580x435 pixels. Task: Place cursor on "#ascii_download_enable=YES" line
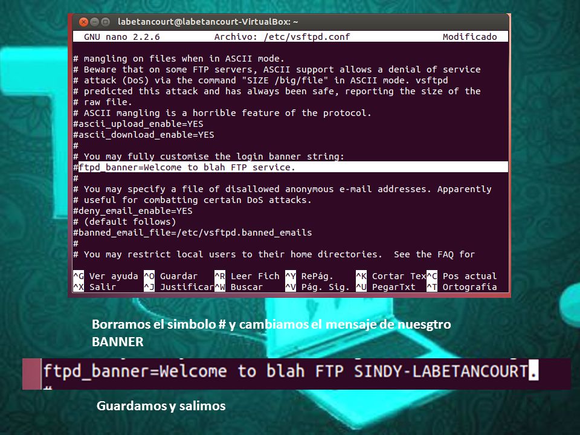click(144, 135)
